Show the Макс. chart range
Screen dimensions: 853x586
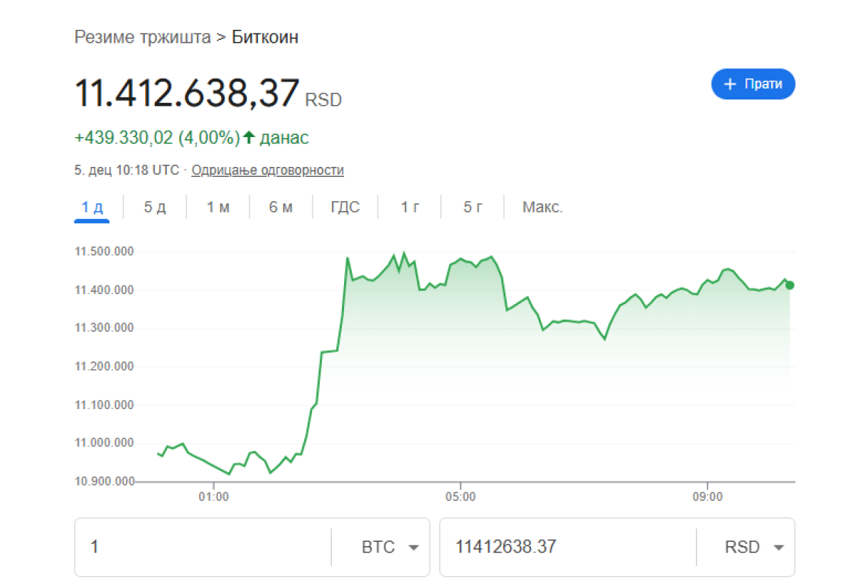(x=542, y=207)
